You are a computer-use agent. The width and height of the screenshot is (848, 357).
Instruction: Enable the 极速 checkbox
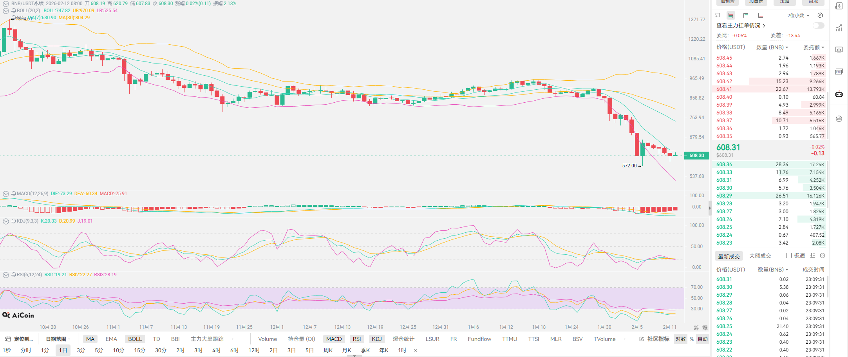pos(789,256)
